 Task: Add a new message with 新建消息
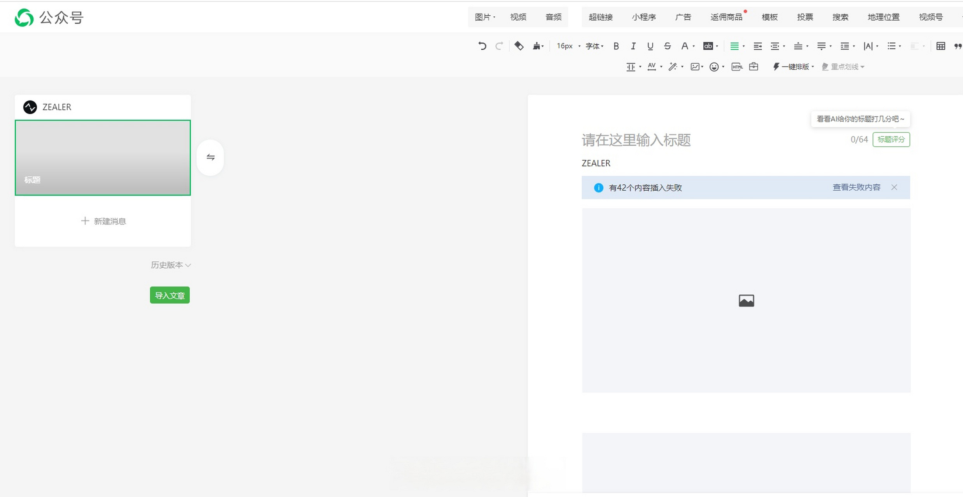click(x=103, y=221)
